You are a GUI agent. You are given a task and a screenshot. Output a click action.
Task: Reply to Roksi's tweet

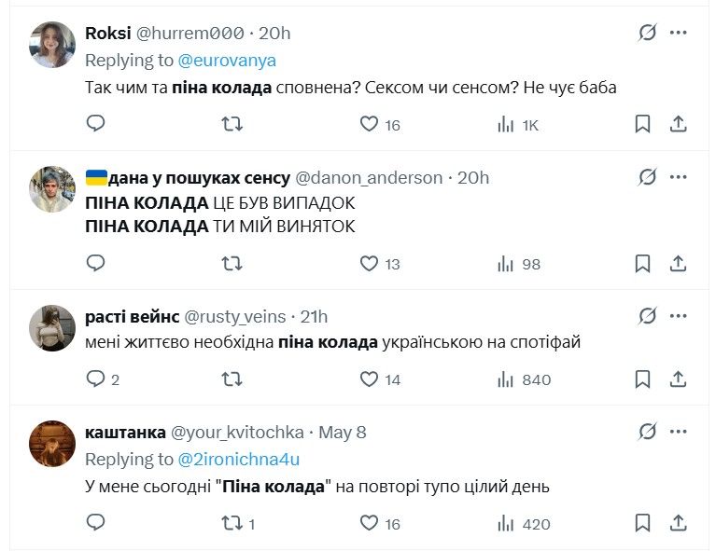(x=95, y=124)
